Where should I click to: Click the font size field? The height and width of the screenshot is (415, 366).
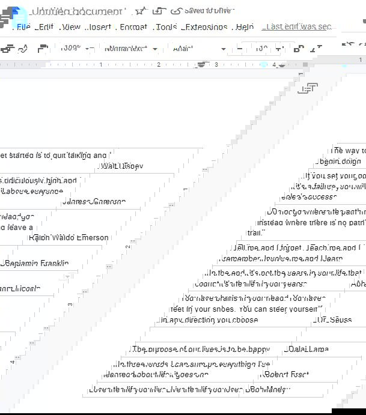261,49
